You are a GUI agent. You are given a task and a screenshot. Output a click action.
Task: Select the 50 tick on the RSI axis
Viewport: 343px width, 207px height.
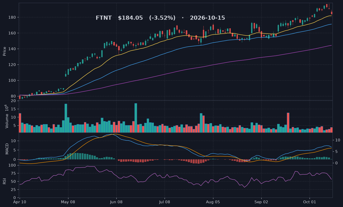(14, 182)
